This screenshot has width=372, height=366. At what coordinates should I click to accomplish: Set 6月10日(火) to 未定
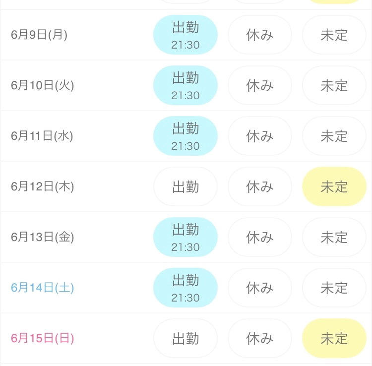(x=334, y=85)
